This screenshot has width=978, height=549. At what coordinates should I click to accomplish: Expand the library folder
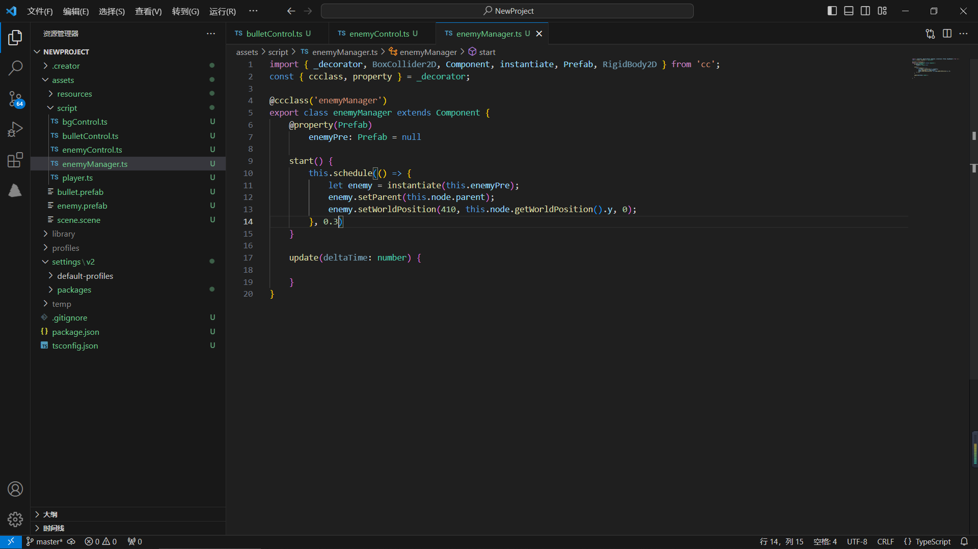[63, 234]
